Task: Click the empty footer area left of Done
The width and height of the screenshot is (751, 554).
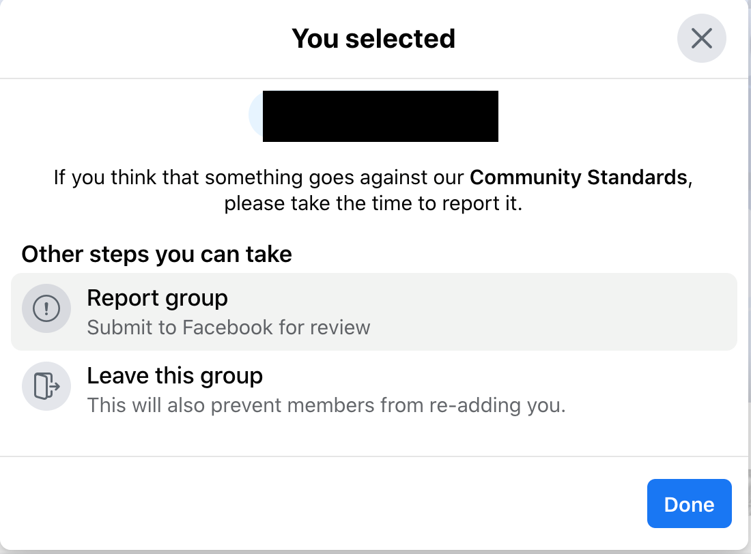Action: pos(321,504)
